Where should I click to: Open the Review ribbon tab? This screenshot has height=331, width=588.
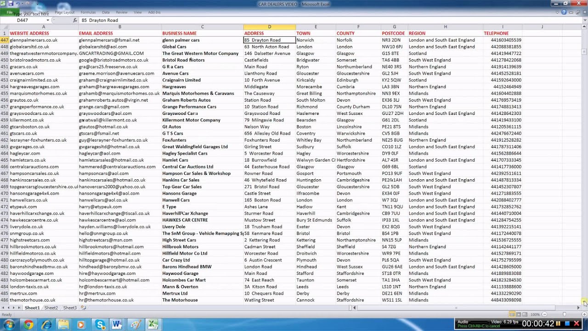click(x=122, y=12)
